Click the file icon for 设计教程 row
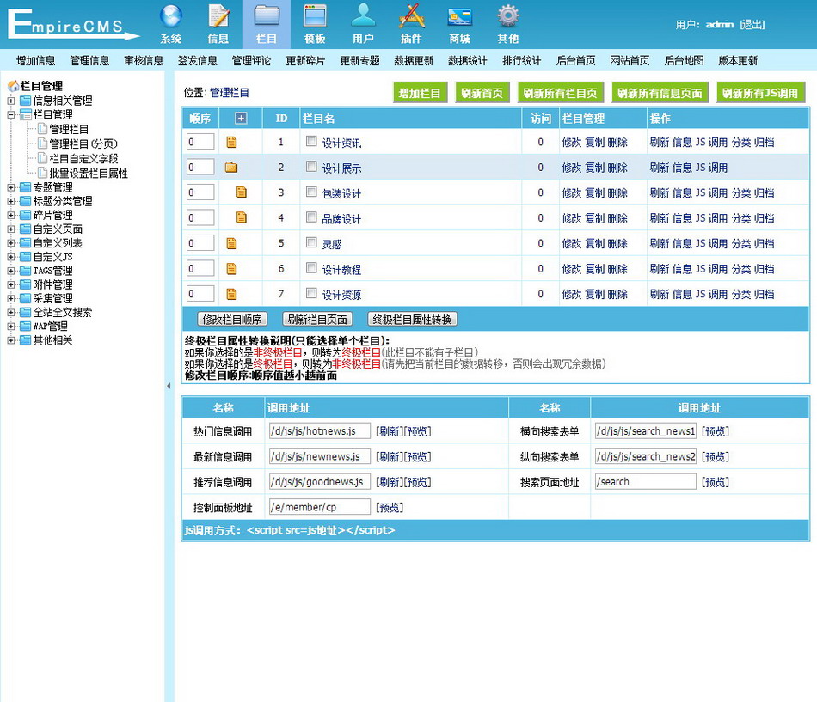 (x=232, y=269)
